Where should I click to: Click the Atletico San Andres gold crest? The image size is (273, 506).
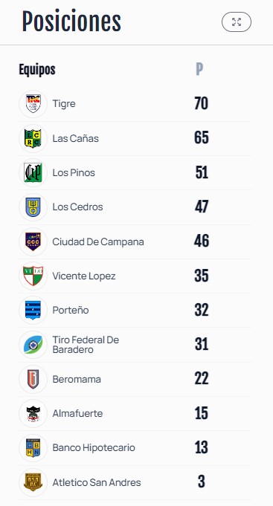(33, 482)
